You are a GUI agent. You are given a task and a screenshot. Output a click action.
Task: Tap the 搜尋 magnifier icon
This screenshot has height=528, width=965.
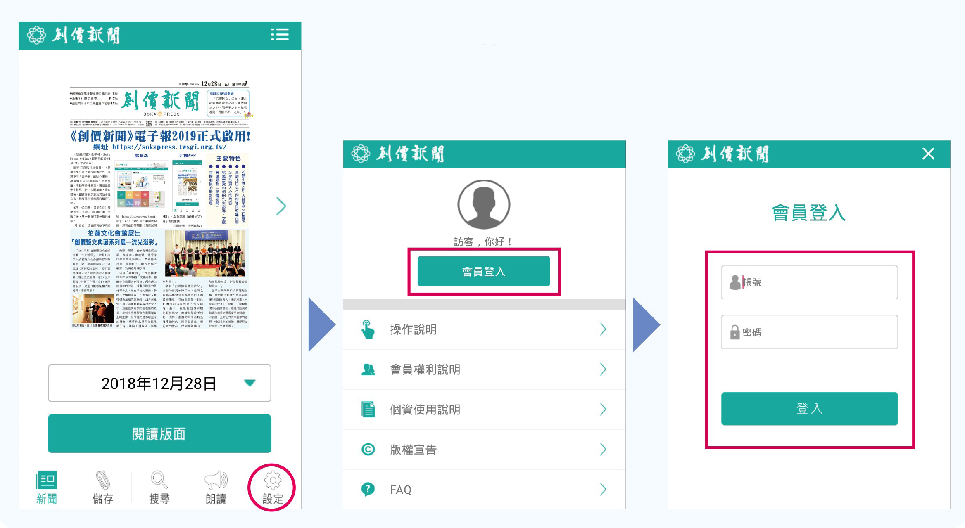click(x=159, y=480)
